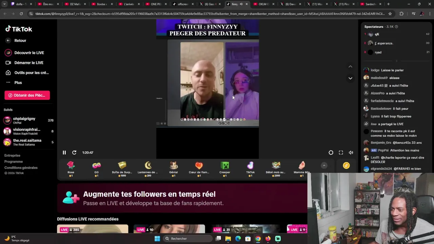Screen dimensions: 434x244
Task: Go to previous live with up chevron
Action: coord(350,66)
